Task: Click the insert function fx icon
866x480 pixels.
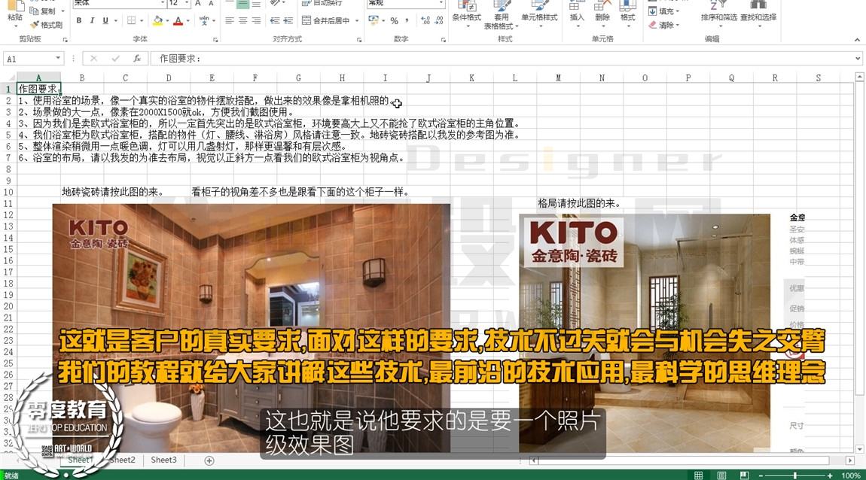Action: tap(137, 59)
